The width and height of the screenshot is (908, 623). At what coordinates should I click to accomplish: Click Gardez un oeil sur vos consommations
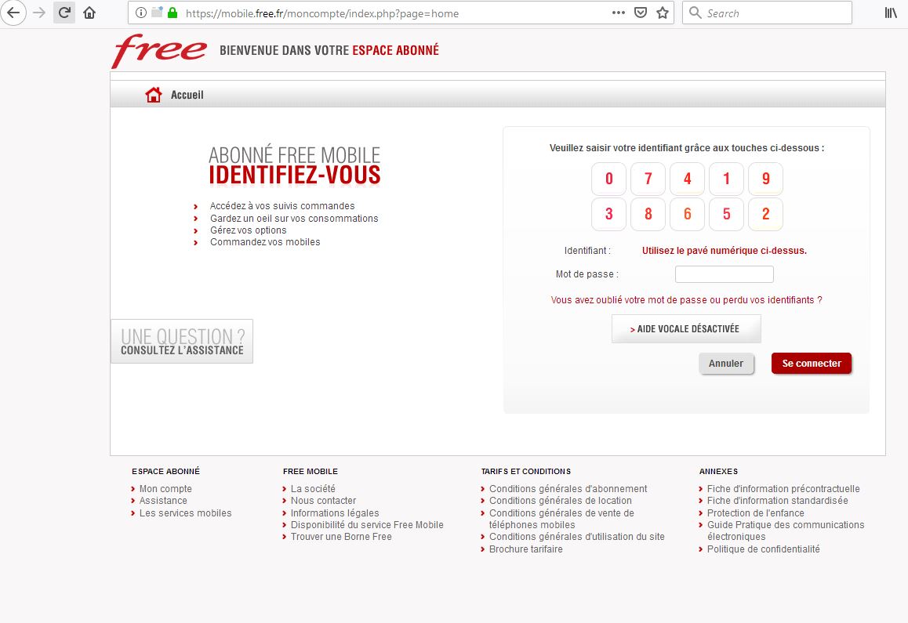(x=294, y=219)
